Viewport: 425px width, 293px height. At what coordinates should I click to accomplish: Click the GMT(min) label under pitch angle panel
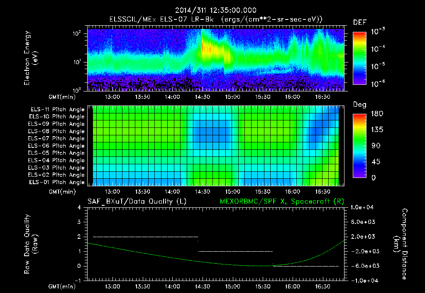pyautogui.click(x=62, y=192)
